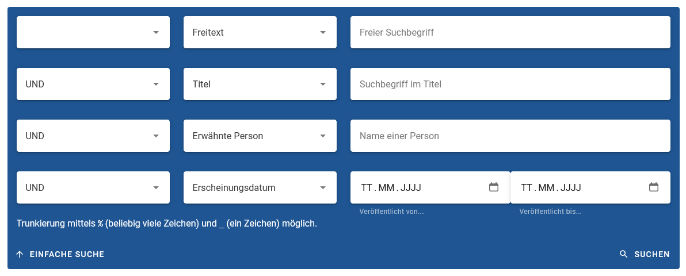The image size is (686, 276).
Task: Open the UND operator dropdown beside Erscheinungsdatum
Action: [x=93, y=187]
